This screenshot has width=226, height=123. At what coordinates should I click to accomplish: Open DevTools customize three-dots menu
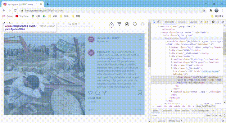click(x=218, y=22)
